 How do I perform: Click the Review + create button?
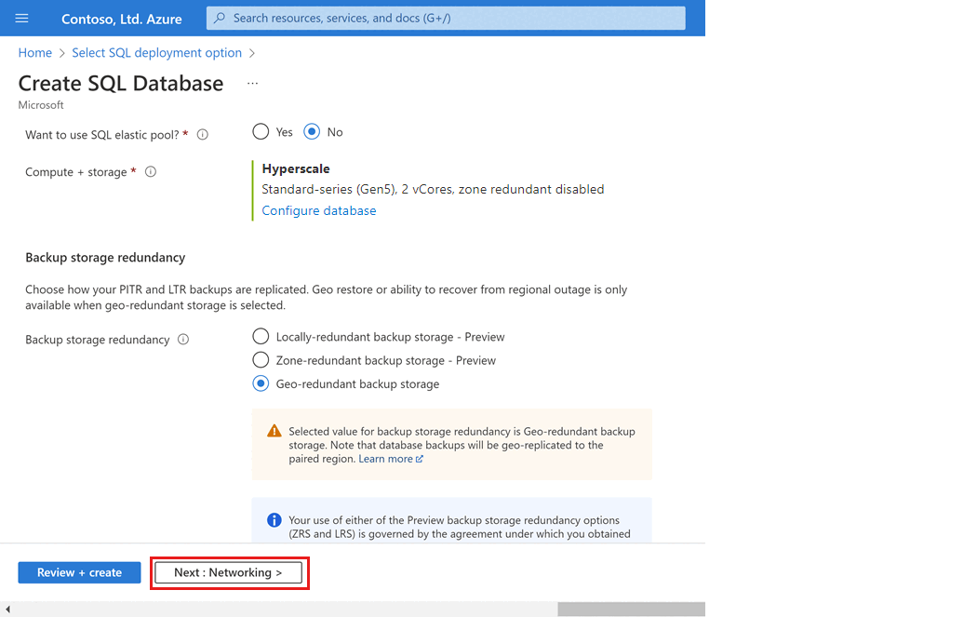[79, 572]
